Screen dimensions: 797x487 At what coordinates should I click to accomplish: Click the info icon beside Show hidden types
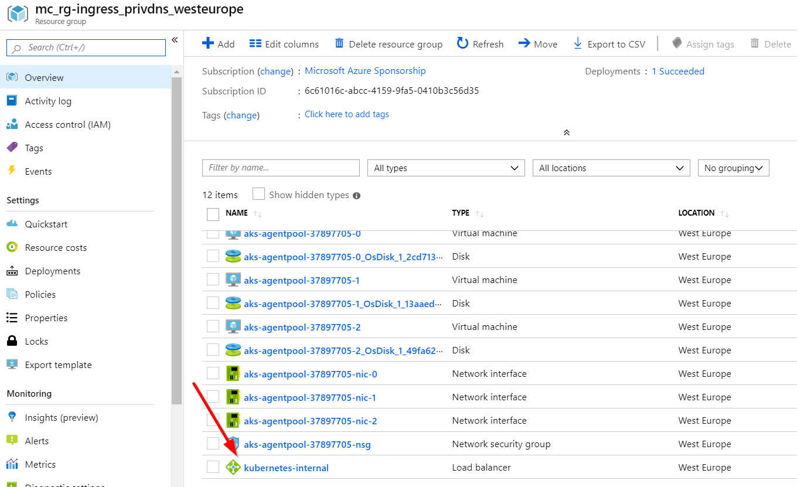[x=357, y=196]
